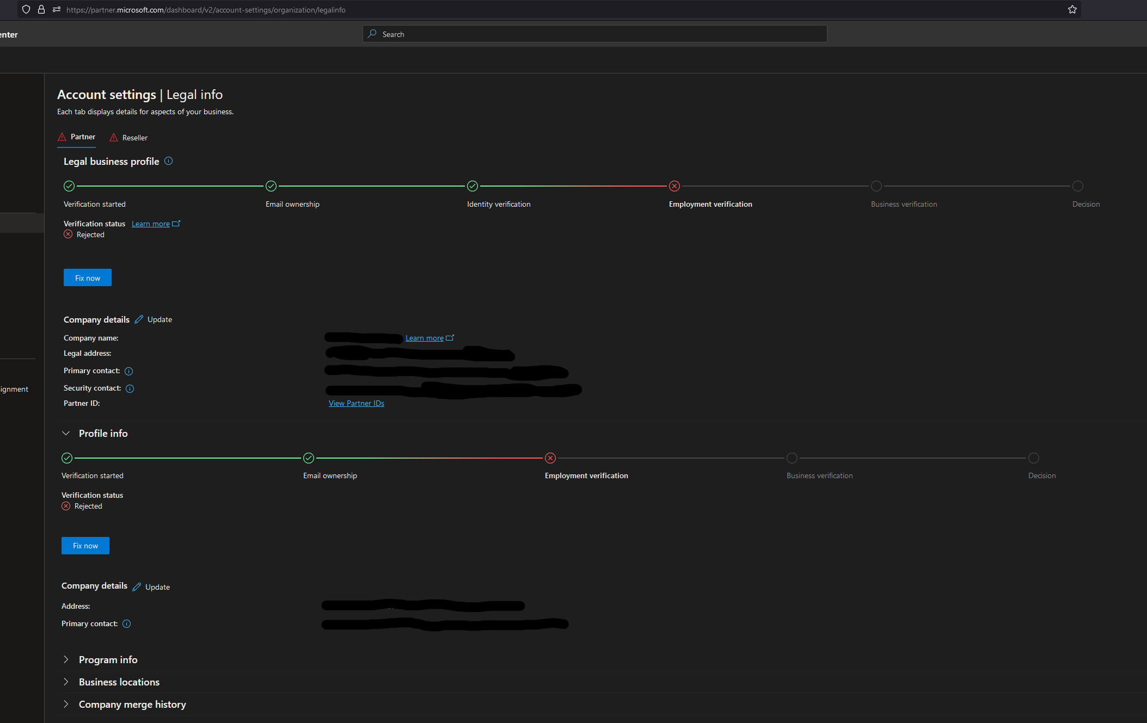Click the bookmark star icon in address bar
This screenshot has width=1147, height=723.
(x=1072, y=9)
